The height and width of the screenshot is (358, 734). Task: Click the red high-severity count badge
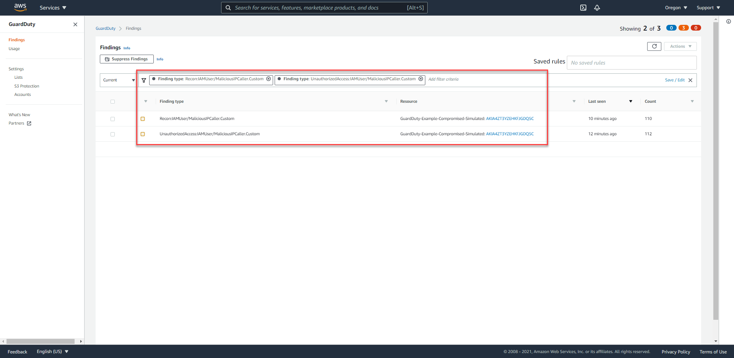pyautogui.click(x=696, y=28)
